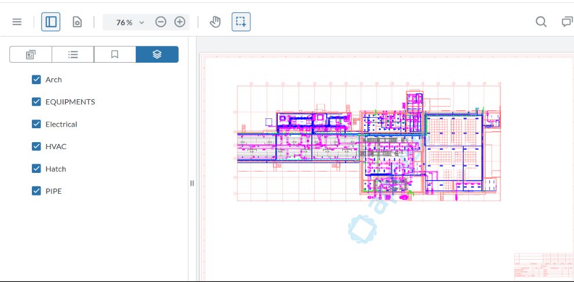Click the Hatch layer label

(x=56, y=169)
